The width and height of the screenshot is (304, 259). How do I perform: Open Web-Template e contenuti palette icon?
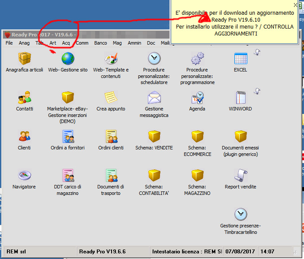111,58
